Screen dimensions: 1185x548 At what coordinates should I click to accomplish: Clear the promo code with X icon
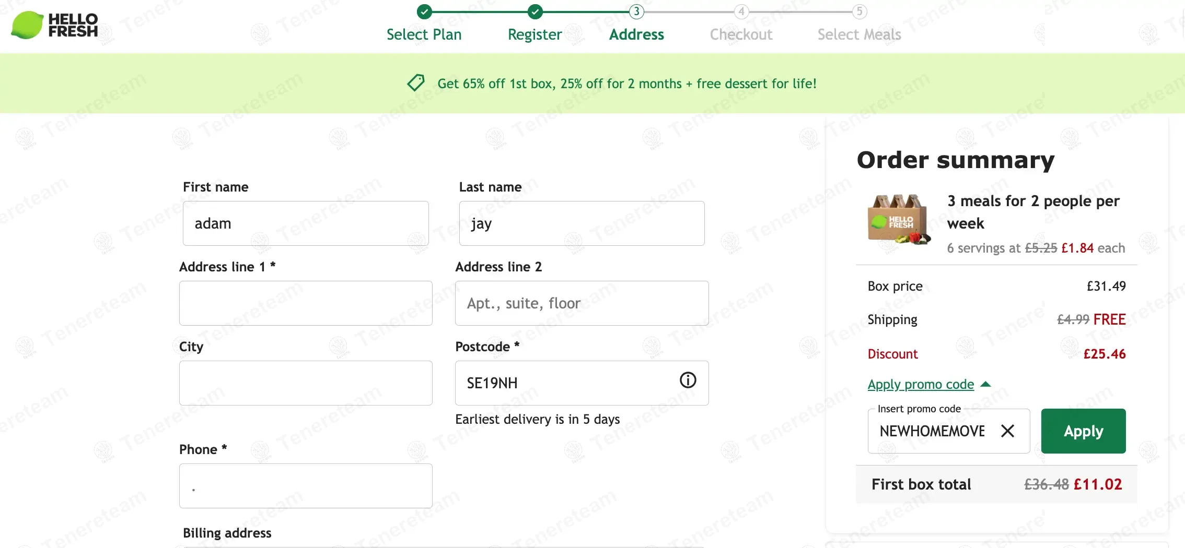[1007, 431]
